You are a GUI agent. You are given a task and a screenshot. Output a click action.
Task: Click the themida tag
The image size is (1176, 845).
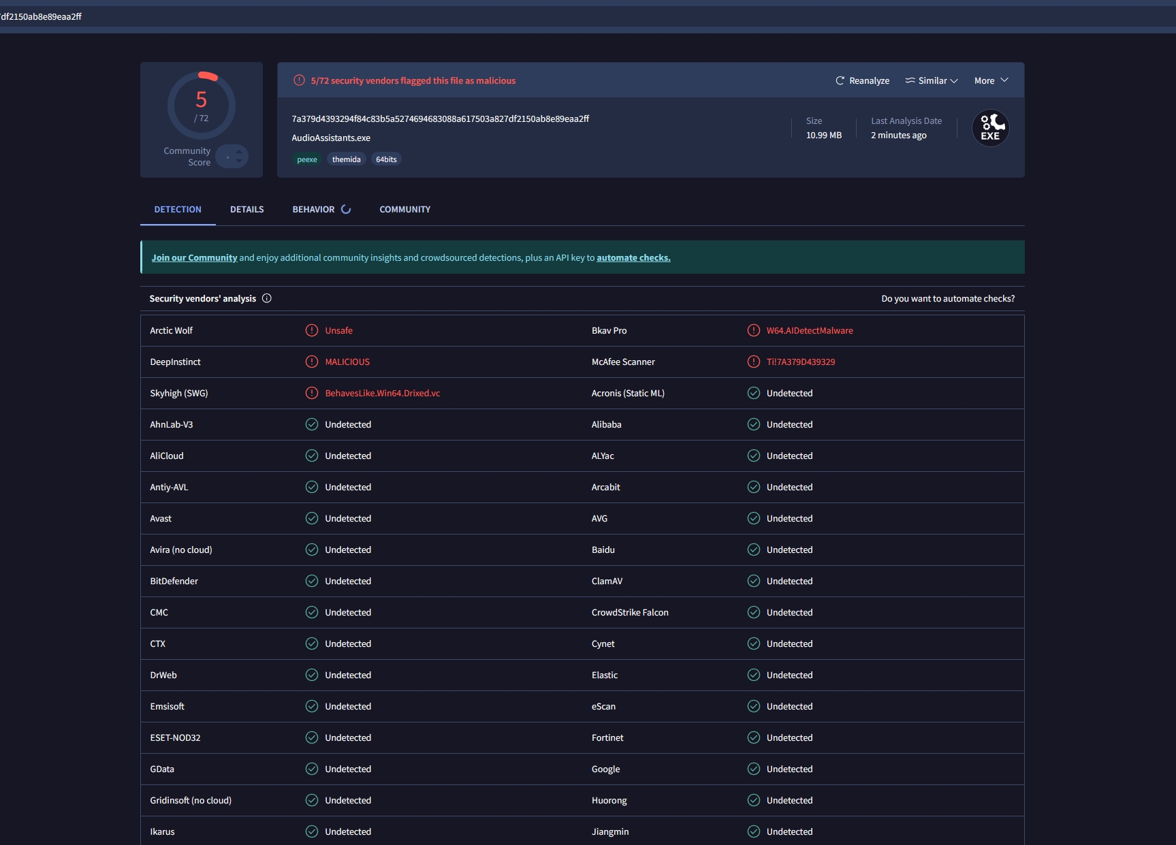click(346, 159)
